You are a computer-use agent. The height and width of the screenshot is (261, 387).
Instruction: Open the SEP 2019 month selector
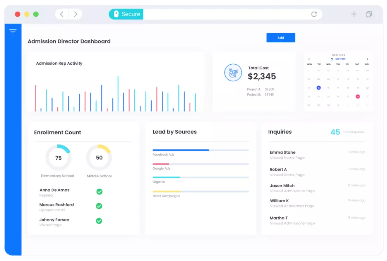click(340, 59)
